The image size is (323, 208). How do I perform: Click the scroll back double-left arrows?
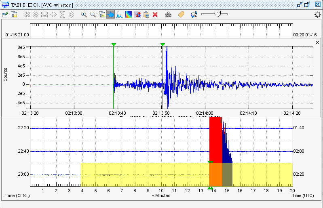tap(27, 15)
